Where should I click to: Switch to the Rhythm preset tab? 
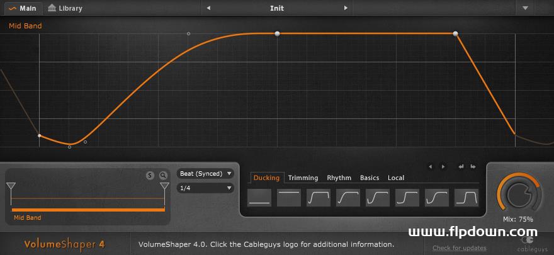[x=339, y=178]
